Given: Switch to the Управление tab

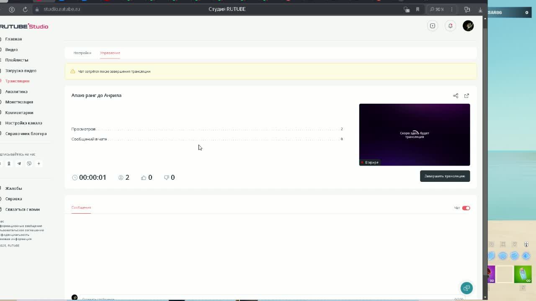Looking at the screenshot, I should pyautogui.click(x=110, y=53).
